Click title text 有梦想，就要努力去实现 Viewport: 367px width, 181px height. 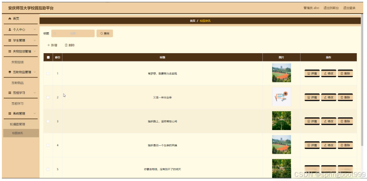coord(162,73)
